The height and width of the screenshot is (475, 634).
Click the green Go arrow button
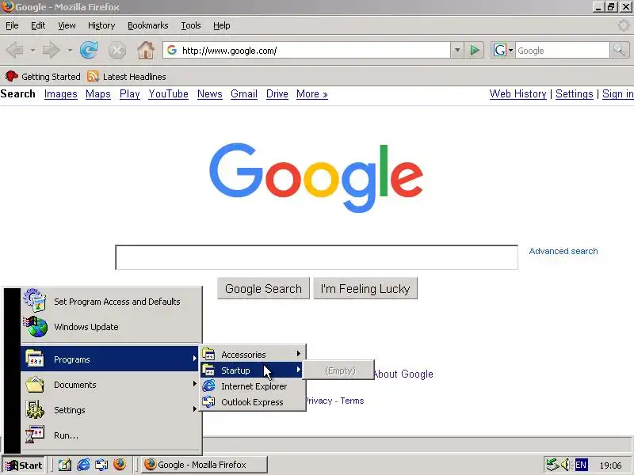click(x=474, y=51)
